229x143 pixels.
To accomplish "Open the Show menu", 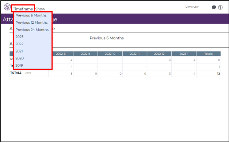I will tap(40, 9).
